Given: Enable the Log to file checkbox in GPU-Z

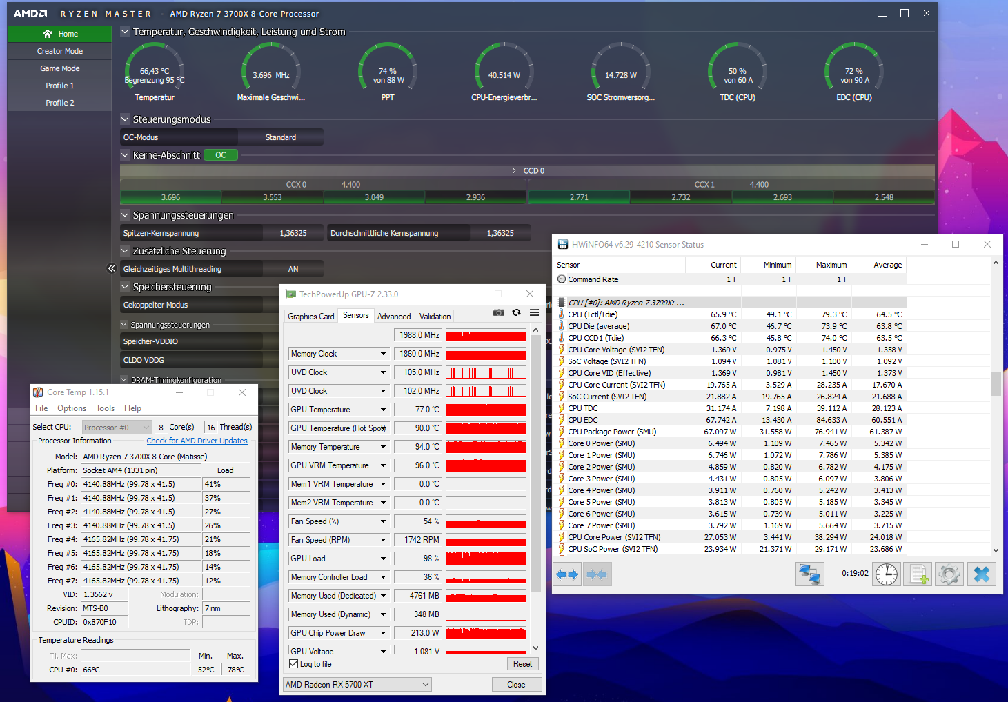Looking at the screenshot, I should coord(294,664).
